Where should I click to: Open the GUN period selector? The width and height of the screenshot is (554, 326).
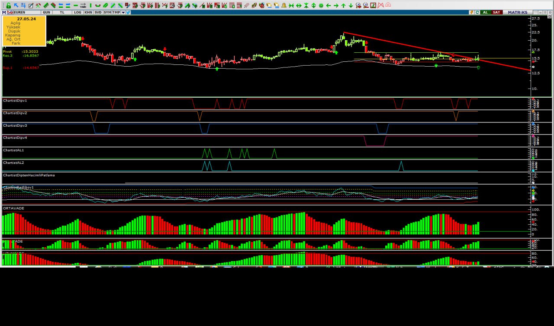pyautogui.click(x=46, y=13)
